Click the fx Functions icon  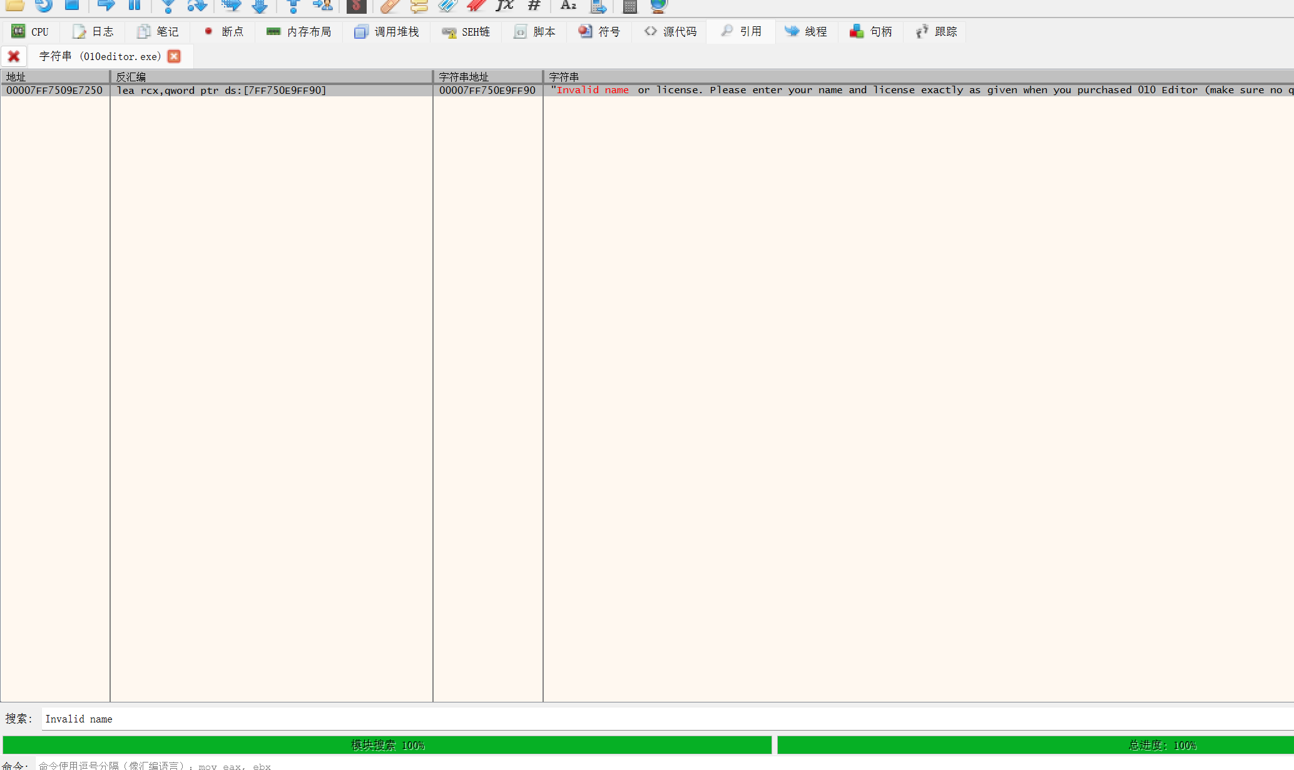tap(504, 6)
